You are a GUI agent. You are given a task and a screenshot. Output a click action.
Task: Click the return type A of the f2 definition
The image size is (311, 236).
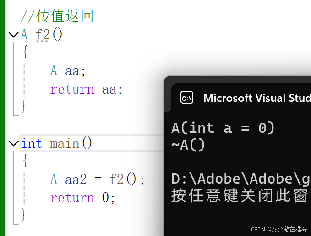pyautogui.click(x=24, y=35)
